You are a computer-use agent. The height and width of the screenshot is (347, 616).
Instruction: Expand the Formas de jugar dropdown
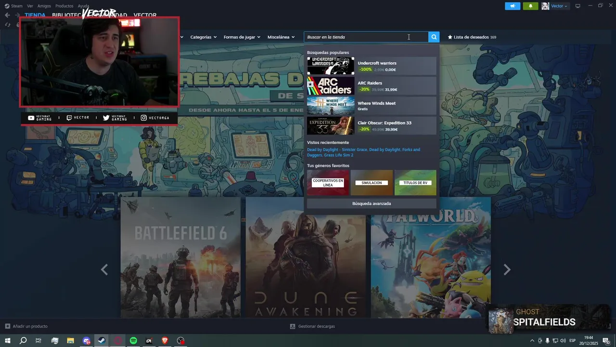242,37
